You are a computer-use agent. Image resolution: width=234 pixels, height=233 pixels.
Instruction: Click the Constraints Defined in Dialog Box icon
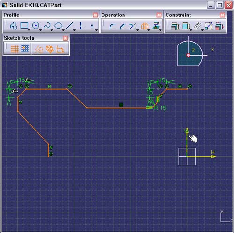tap(175, 26)
